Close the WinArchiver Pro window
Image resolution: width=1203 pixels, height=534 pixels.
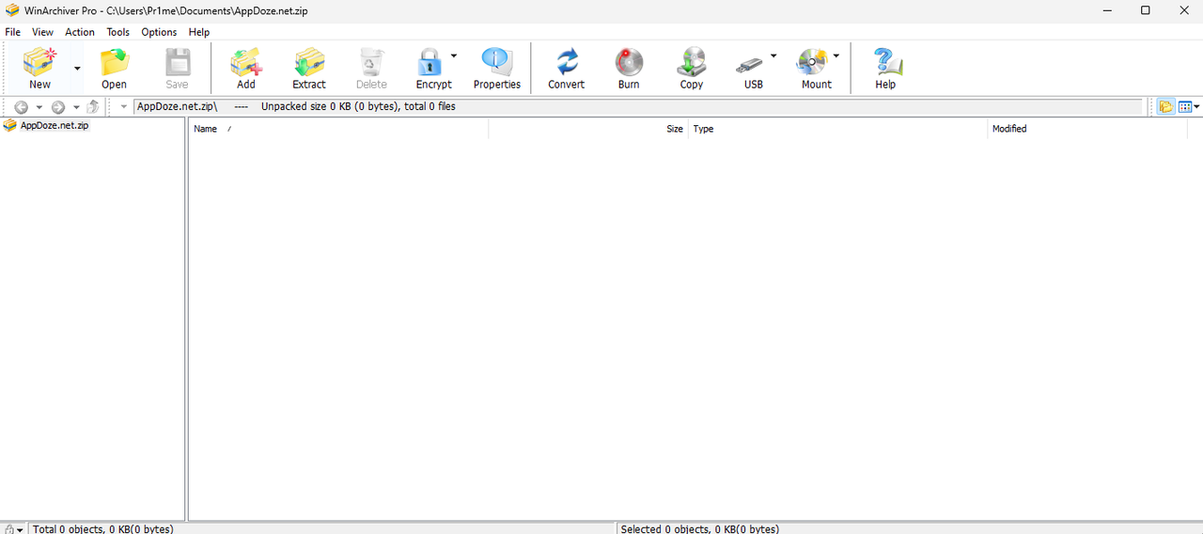tap(1183, 10)
